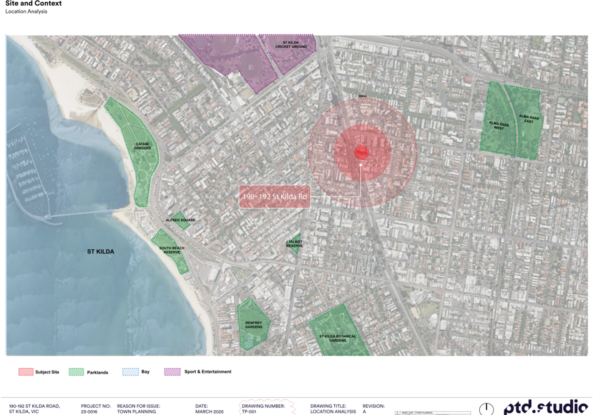Select the St Kilda Botanical Gardens label
The height and width of the screenshot is (415, 594).
click(x=337, y=338)
